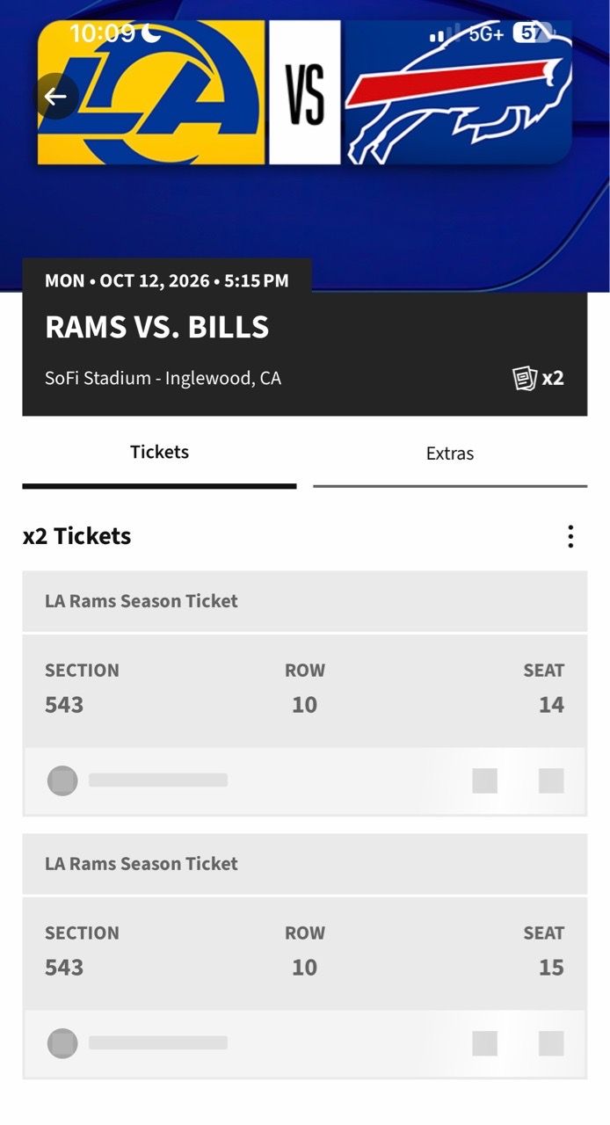Tap the right square placeholder on seat 14 ticket

pyautogui.click(x=551, y=780)
